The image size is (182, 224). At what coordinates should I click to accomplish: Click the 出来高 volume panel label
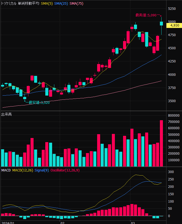pos(6,114)
